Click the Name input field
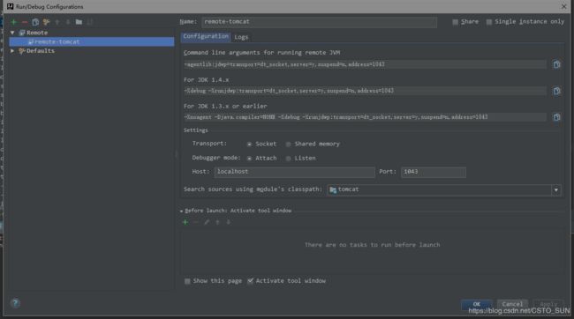Image resolution: width=574 pixels, height=319 pixels. 319,22
